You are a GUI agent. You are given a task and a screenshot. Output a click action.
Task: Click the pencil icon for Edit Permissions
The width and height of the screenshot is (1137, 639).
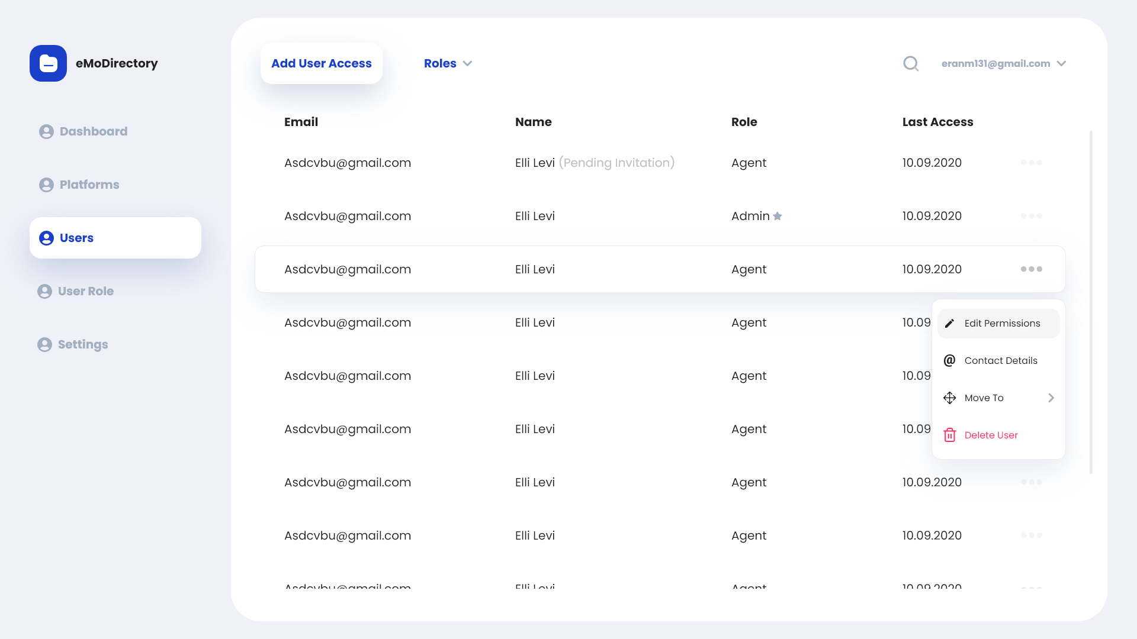[x=949, y=323]
